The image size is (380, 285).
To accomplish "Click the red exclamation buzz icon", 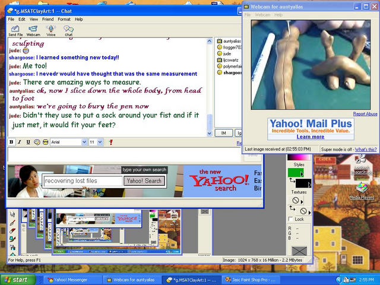I will tap(111, 142).
